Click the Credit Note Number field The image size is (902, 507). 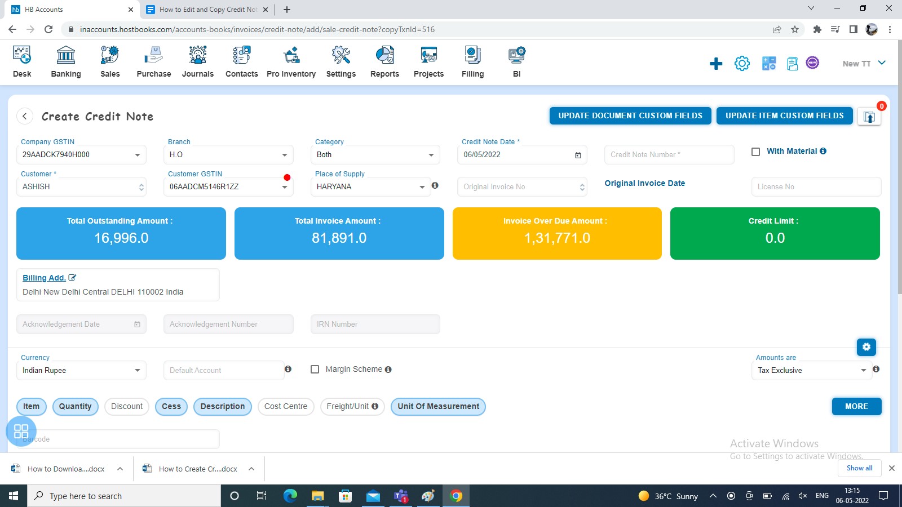[669, 155]
